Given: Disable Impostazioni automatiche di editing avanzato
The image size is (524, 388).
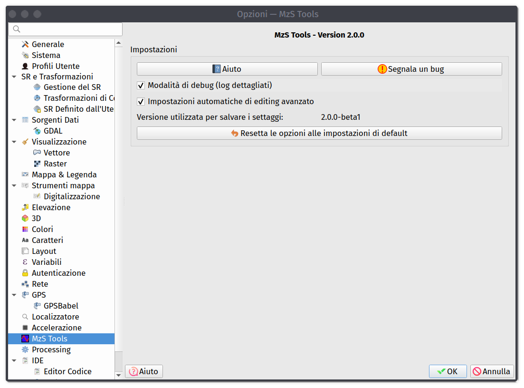Looking at the screenshot, I should [141, 102].
